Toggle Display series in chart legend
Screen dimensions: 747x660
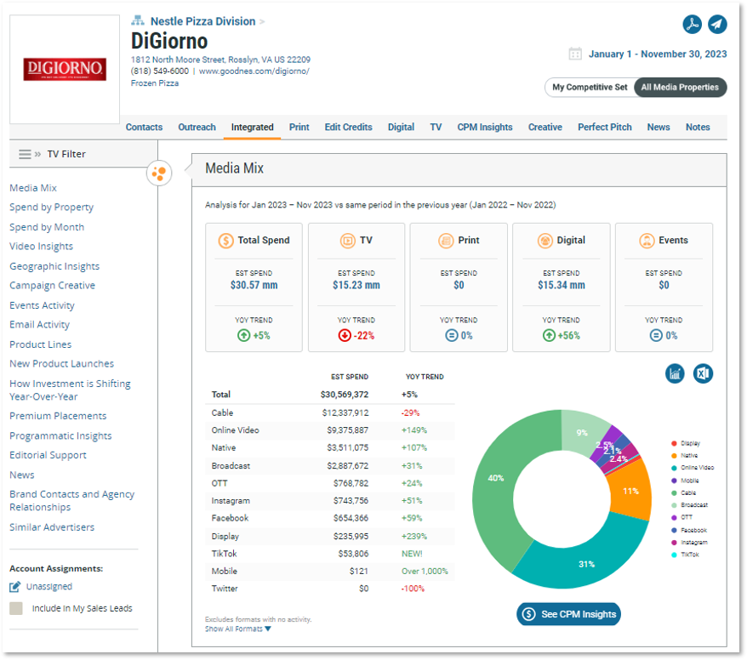click(686, 443)
